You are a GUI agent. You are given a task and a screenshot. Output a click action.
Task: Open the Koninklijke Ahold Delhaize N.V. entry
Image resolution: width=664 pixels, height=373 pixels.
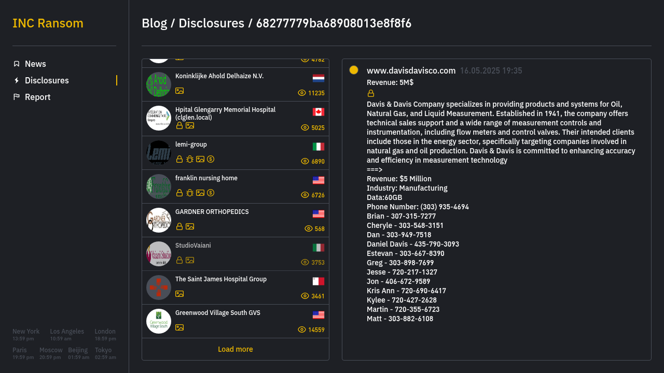click(236, 84)
